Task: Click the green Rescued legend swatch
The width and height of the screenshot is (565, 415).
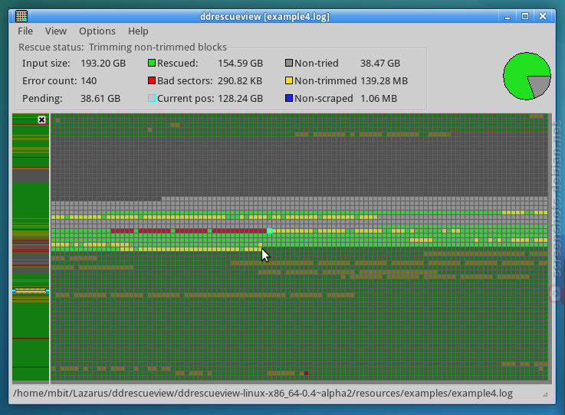Action: (152, 63)
